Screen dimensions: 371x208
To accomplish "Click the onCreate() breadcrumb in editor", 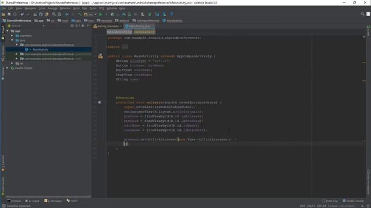I will coord(144,32).
